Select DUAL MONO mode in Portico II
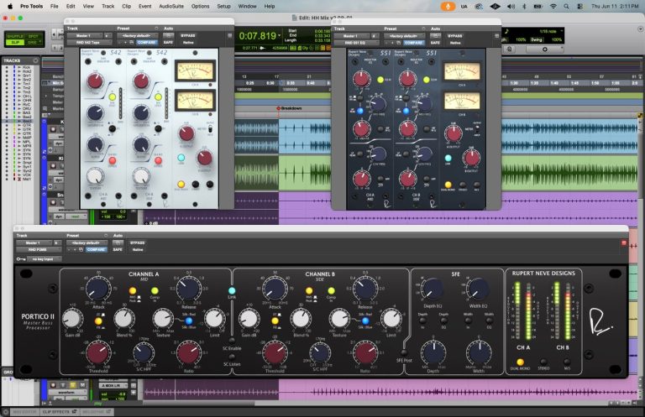The height and width of the screenshot is (417, 645). (520, 362)
